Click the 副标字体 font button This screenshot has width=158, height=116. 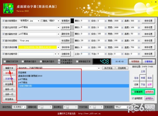tap(66, 34)
